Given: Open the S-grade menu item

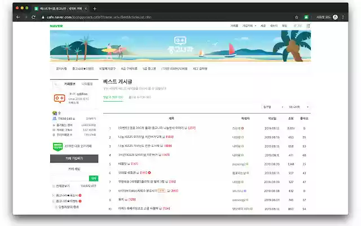Looking at the screenshot, I should pos(149,69).
